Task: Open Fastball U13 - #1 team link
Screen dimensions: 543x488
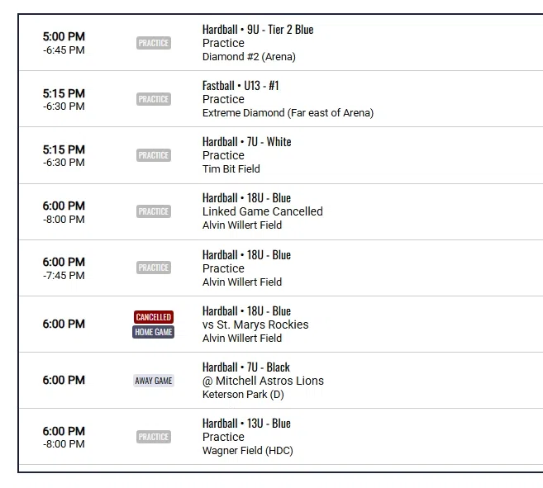Action: (241, 86)
